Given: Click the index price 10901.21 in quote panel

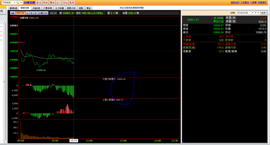Looking at the screenshot, I should click(193, 20).
